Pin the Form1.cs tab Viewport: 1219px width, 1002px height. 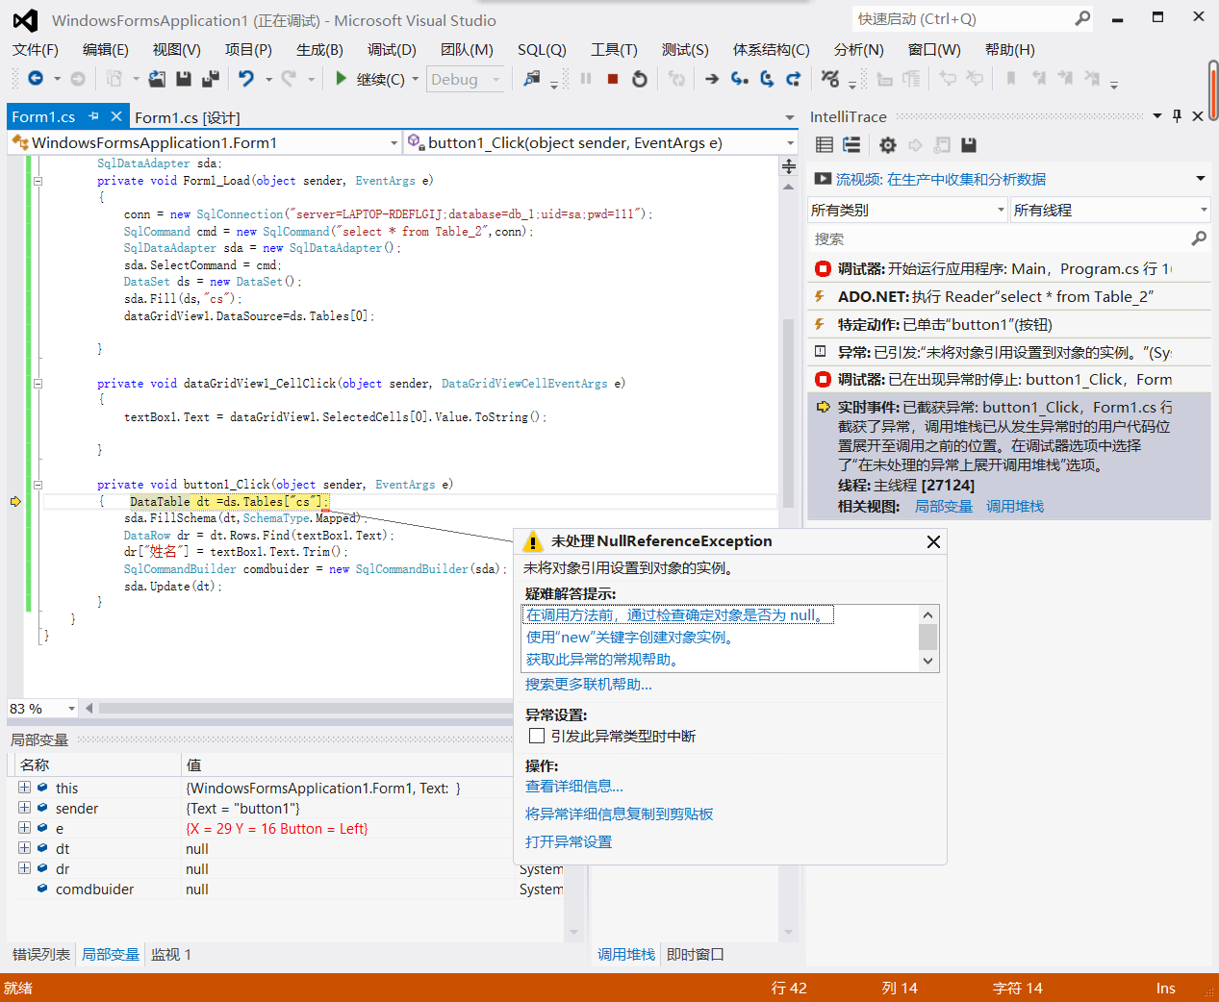tap(93, 116)
